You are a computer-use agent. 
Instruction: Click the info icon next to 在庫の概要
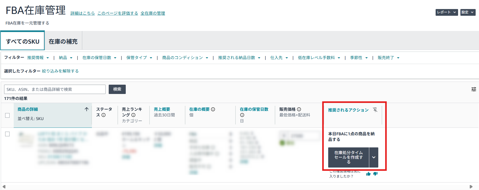pos(213,109)
